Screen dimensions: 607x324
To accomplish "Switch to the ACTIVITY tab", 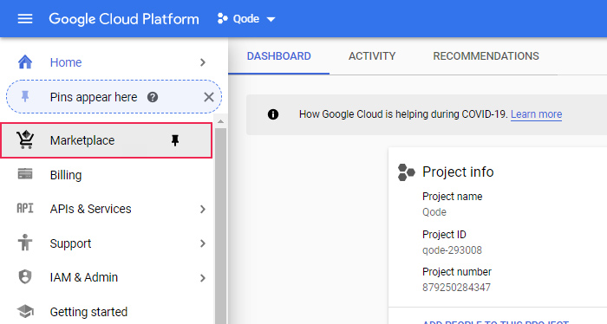I will point(372,56).
